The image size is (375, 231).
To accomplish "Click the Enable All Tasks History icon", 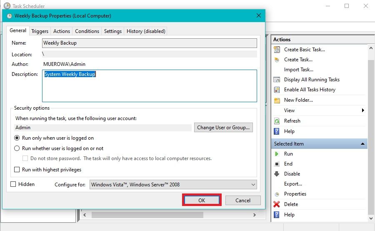I will tap(277, 90).
